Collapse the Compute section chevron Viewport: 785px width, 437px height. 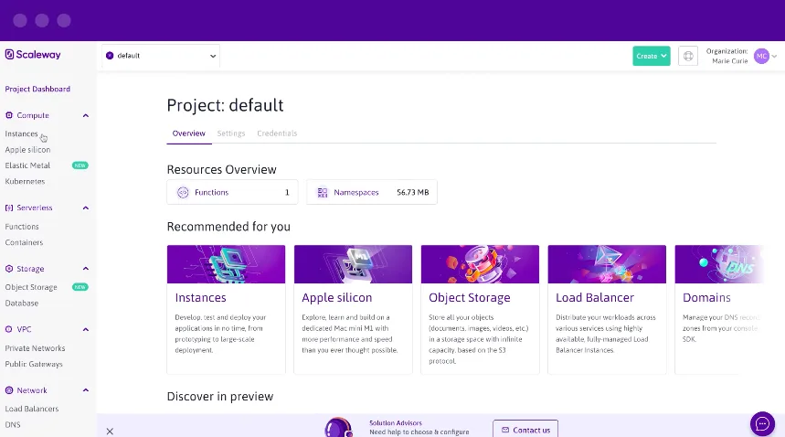click(86, 115)
